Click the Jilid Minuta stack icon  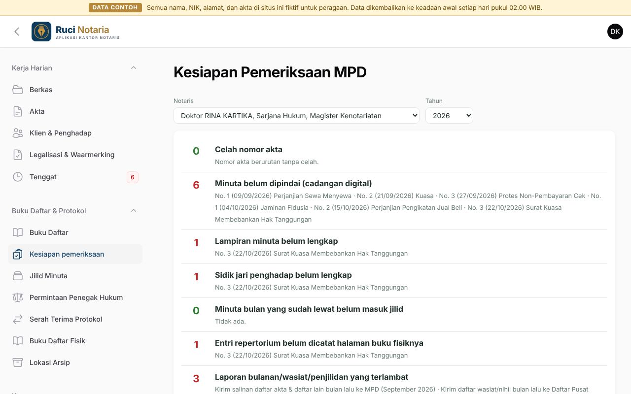(18, 276)
